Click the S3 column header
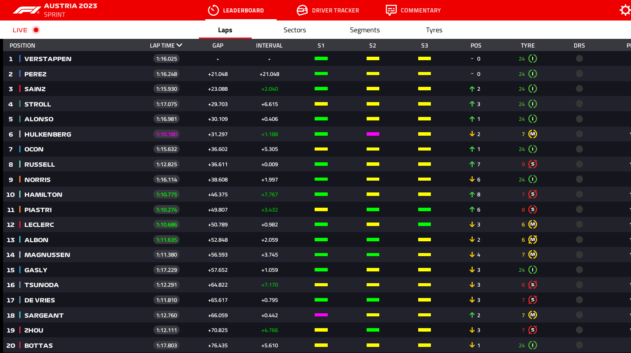The image size is (631, 353). [424, 45]
